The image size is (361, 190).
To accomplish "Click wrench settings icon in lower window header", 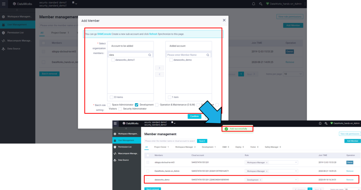I will pos(326,123).
